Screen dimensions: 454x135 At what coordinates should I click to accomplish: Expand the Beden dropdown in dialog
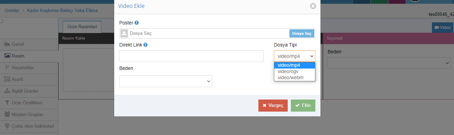166,81
